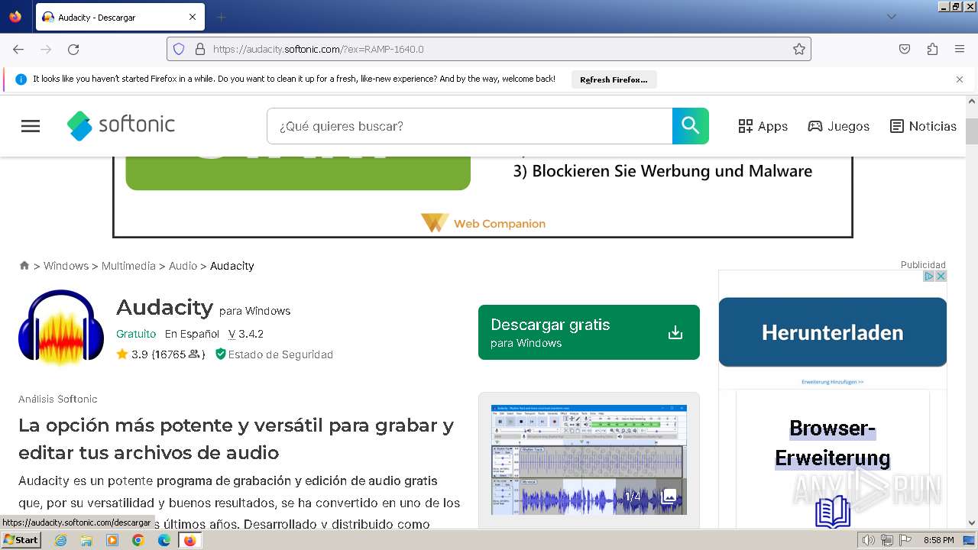Open network status tray icon
This screenshot has height=550, width=978.
887,540
